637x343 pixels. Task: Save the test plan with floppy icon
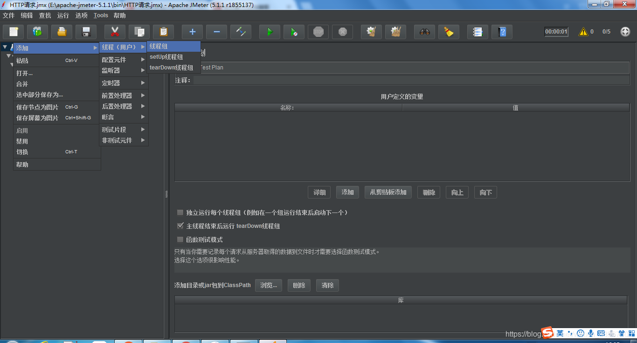86,32
